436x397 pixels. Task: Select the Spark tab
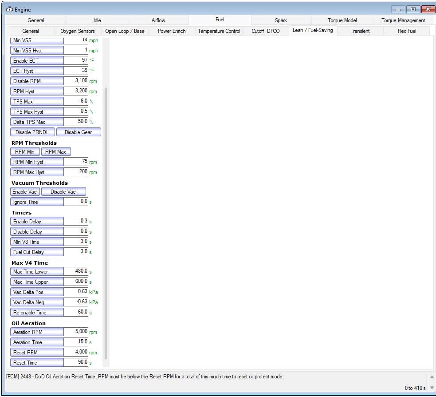(281, 20)
